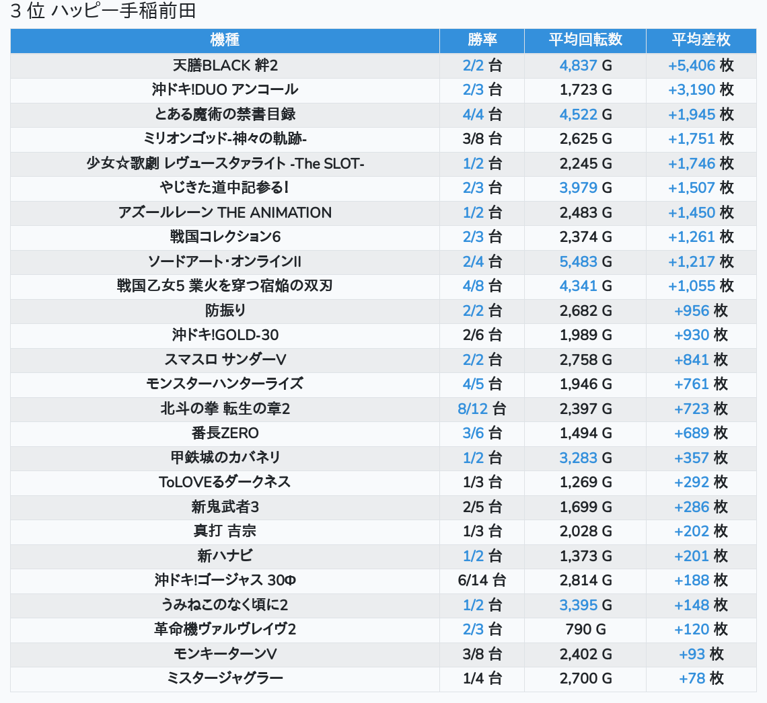Click the 2/6 台 win rate cell

click(482, 335)
